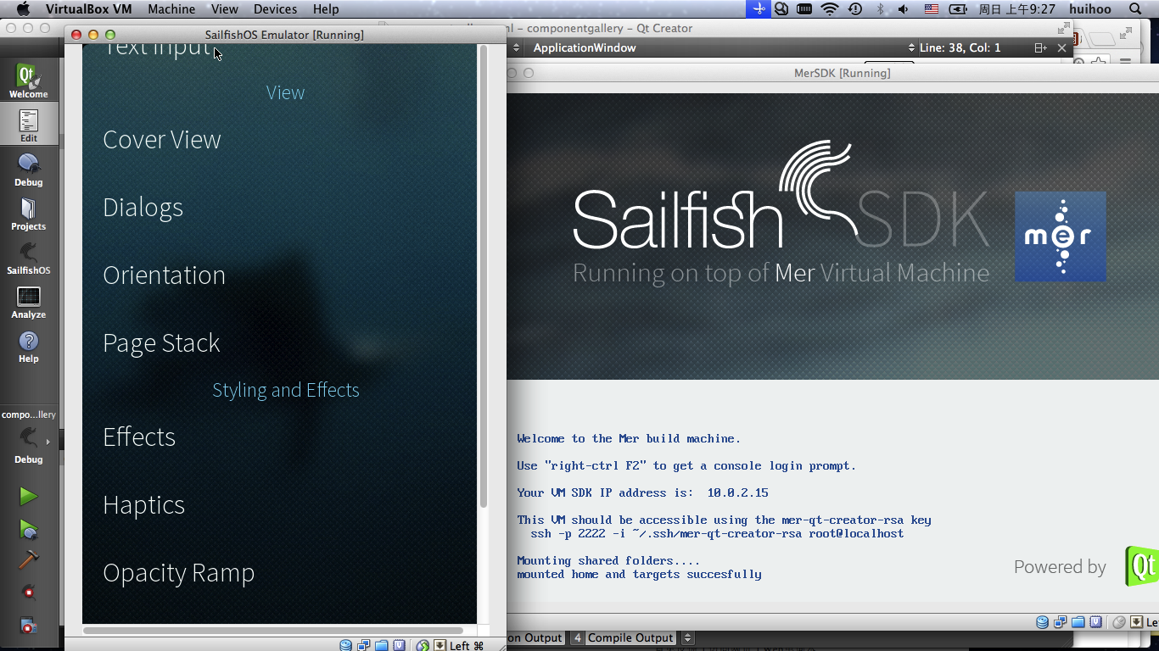The image size is (1159, 651).
Task: Switch to the Compile Output tab
Action: [x=630, y=638]
